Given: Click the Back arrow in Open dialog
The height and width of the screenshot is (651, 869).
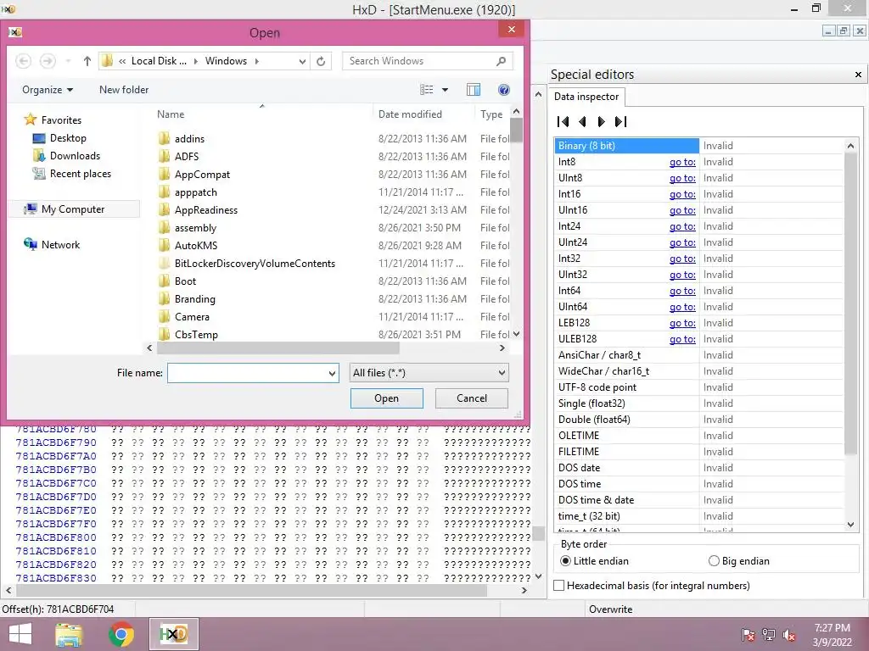Looking at the screenshot, I should pos(23,61).
